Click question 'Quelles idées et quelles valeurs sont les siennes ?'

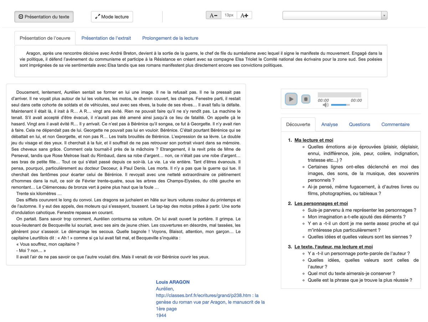coord(360,237)
